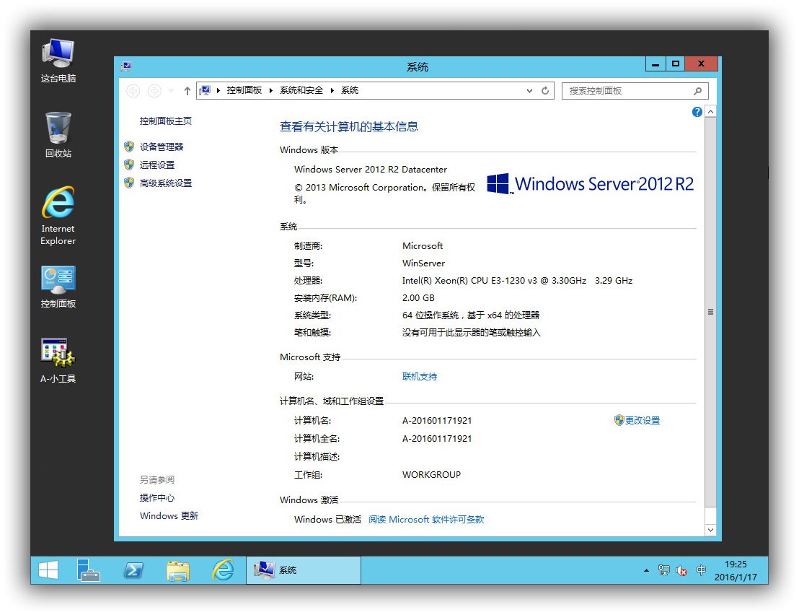Expand the arrow before 系统和安全 breadcrumb
Screen dimensions: 799x615
[270, 90]
